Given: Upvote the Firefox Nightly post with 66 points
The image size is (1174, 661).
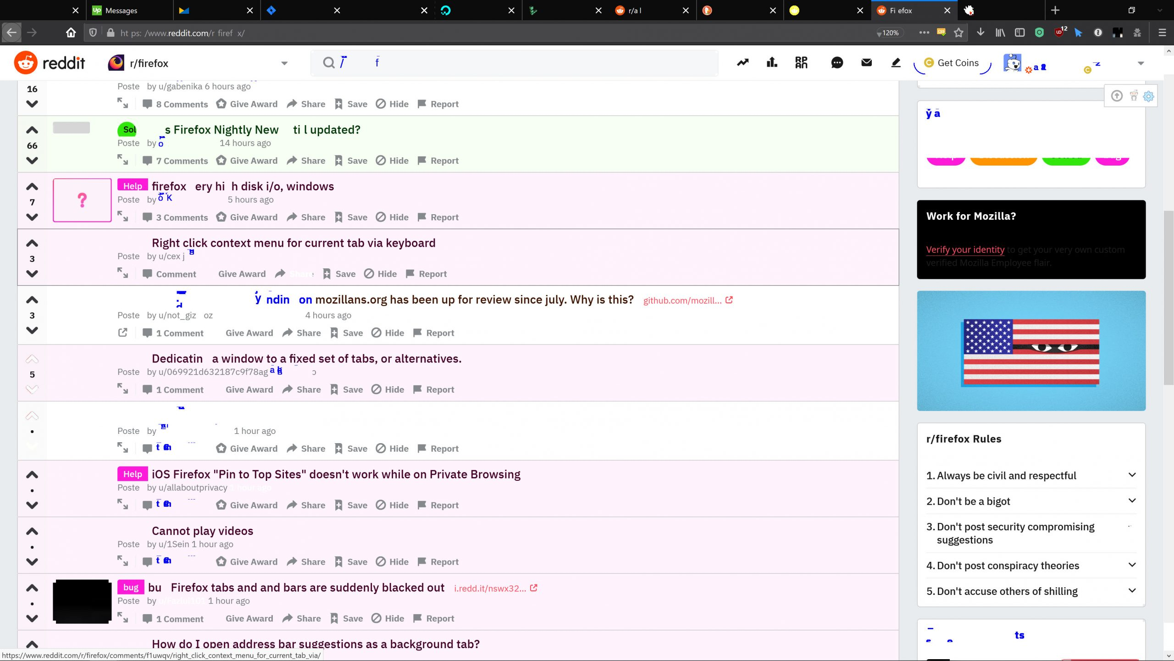Looking at the screenshot, I should pyautogui.click(x=32, y=131).
